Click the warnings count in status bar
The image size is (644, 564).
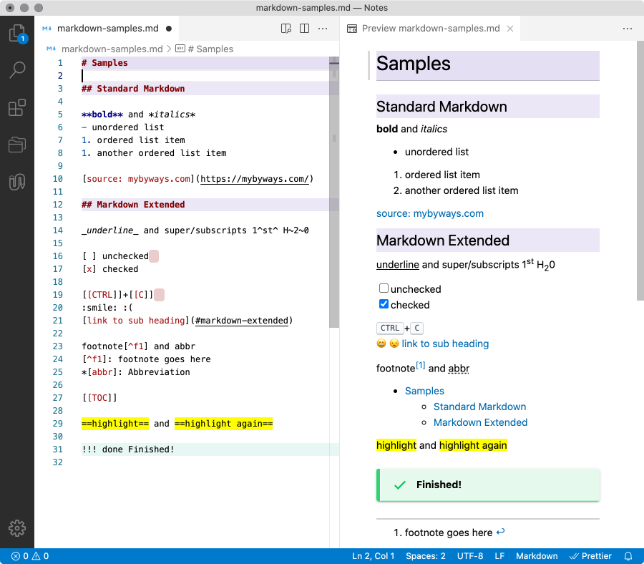tap(40, 556)
